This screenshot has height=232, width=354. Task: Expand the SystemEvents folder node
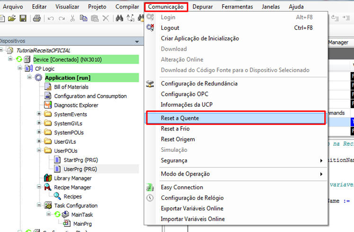(39, 114)
